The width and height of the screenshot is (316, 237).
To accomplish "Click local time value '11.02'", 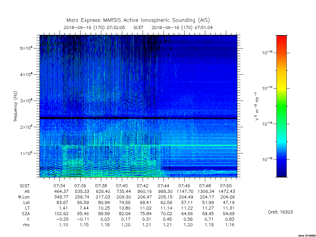I will click(146, 208).
